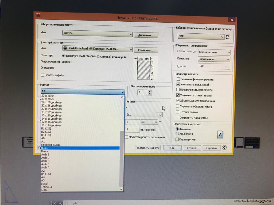Open the plot style table editor icon

228,37
